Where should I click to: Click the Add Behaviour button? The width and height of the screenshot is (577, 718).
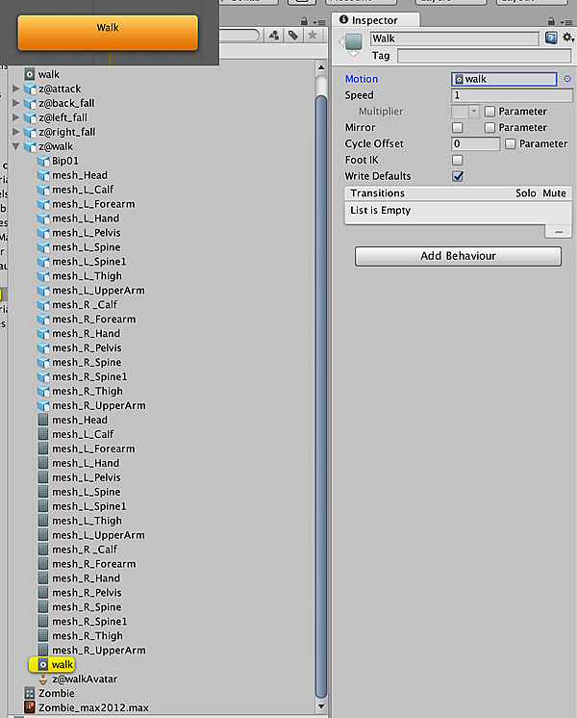point(458,256)
